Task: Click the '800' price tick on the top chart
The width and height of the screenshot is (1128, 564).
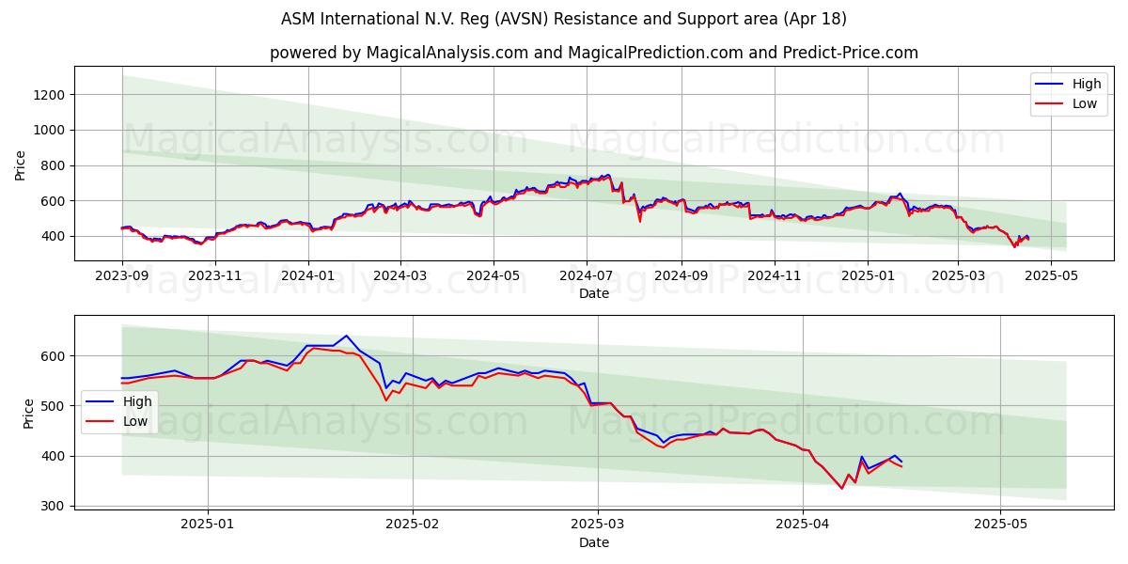Action: point(55,166)
